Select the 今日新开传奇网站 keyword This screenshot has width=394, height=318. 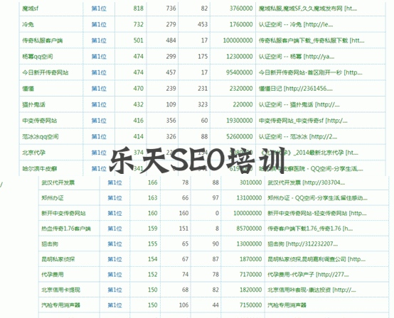[46, 72]
